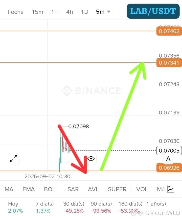Viewport: 182px width, 219px height.
Task: Select the SUPER indicator
Action: pos(117,189)
